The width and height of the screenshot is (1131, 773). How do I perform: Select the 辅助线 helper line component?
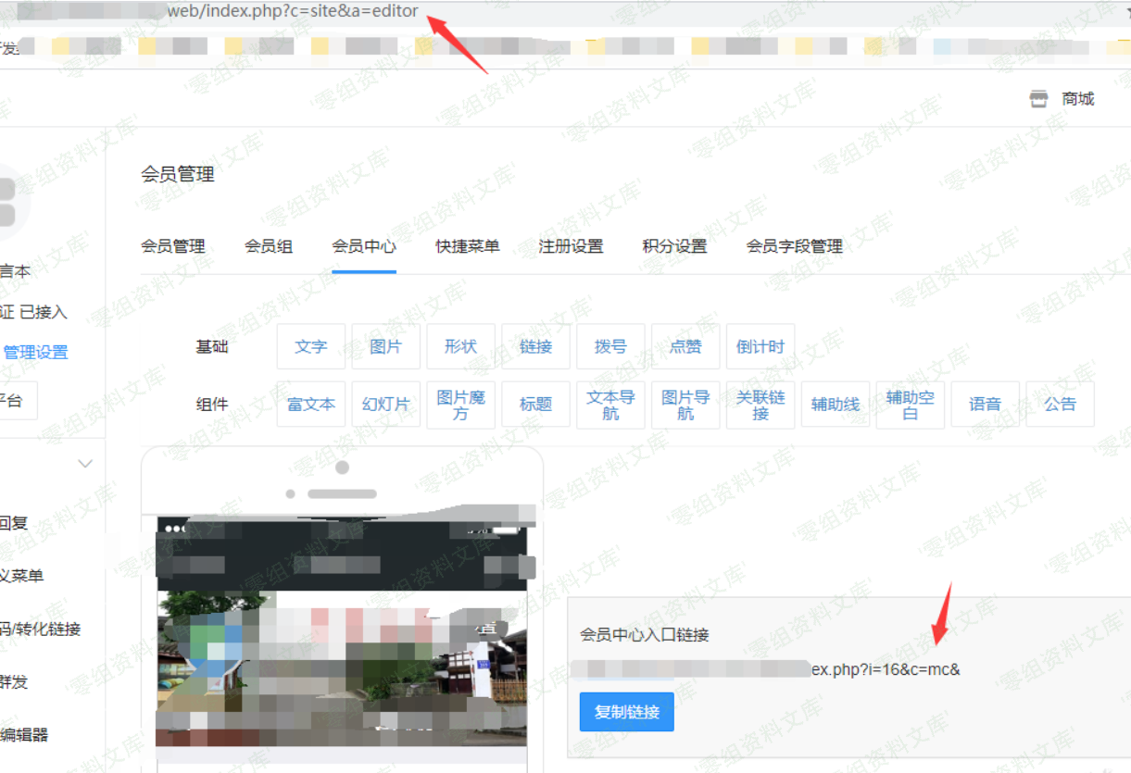coord(835,404)
